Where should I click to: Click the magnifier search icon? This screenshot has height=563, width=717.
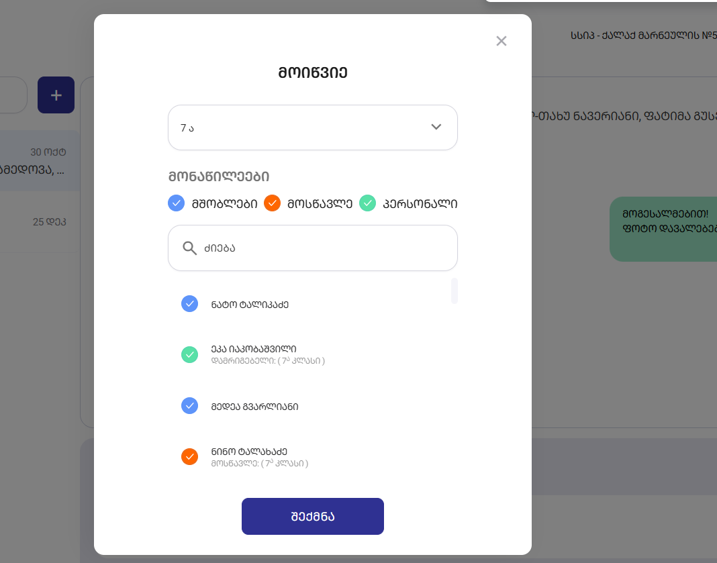click(190, 248)
